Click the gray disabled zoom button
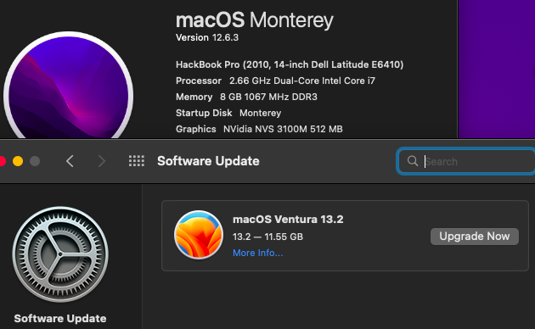The image size is (535, 329). (35, 161)
